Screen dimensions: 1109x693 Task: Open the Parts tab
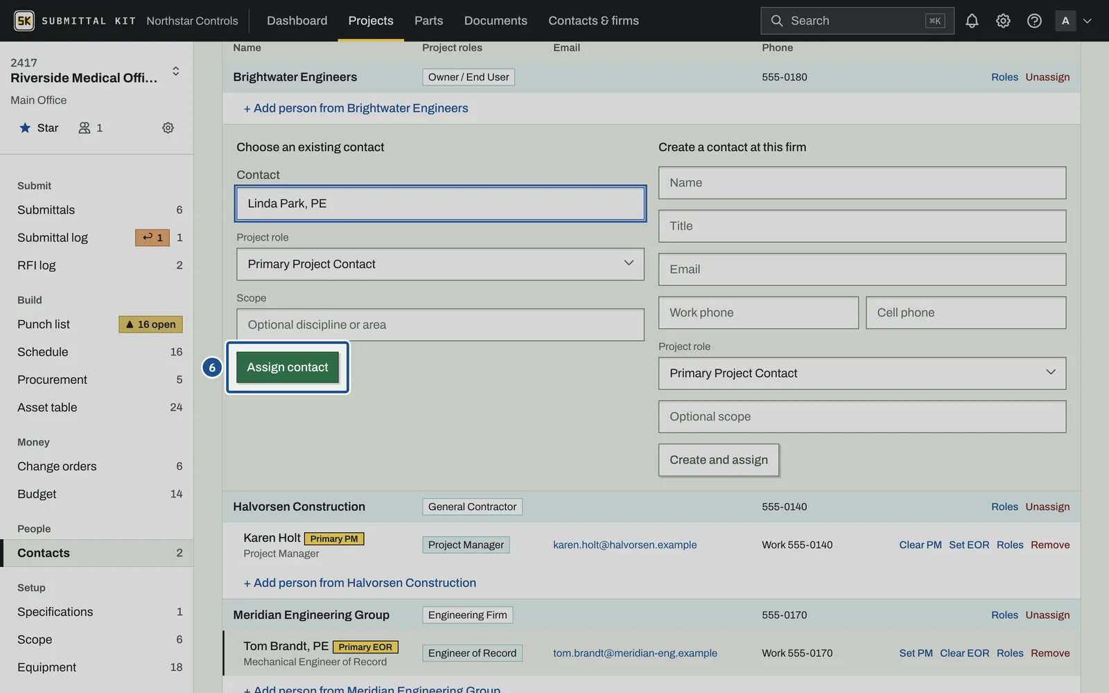(428, 21)
